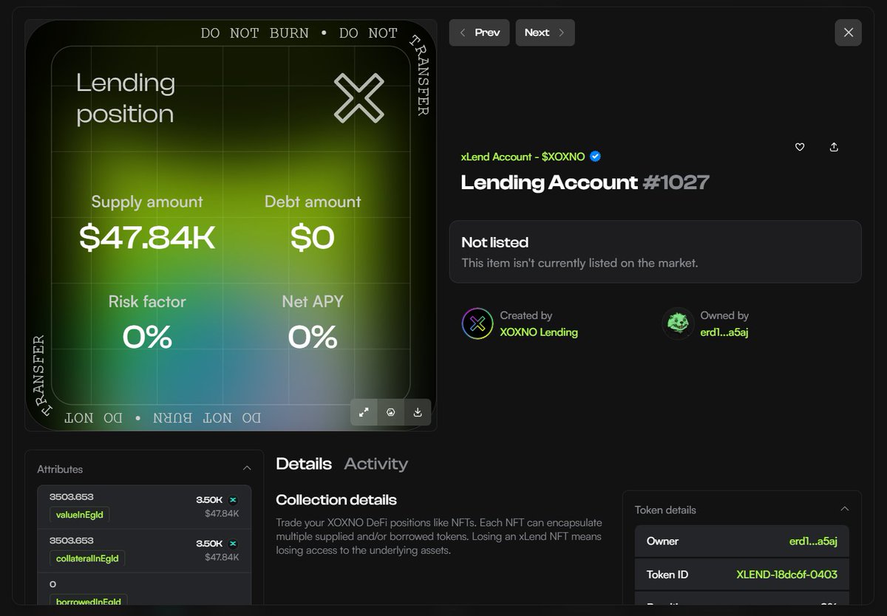This screenshot has width=887, height=616.
Task: Click the $0 debt amount value
Action: (x=313, y=238)
